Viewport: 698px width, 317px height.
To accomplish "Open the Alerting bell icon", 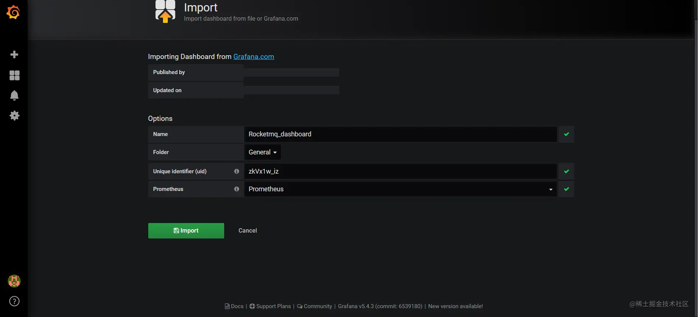I will [14, 95].
